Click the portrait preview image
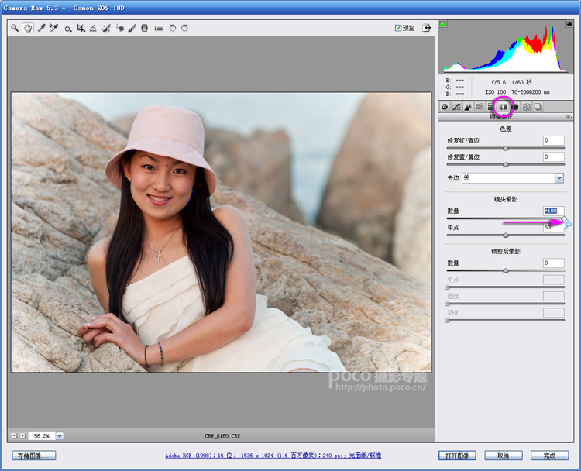Image resolution: width=581 pixels, height=471 pixels. click(x=222, y=232)
